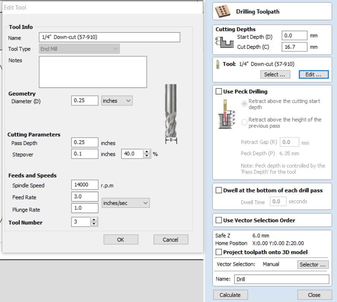Click the Peck Depth 6.35 mm value
Image resolution: width=337 pixels, height=302 pixels.
click(289, 153)
